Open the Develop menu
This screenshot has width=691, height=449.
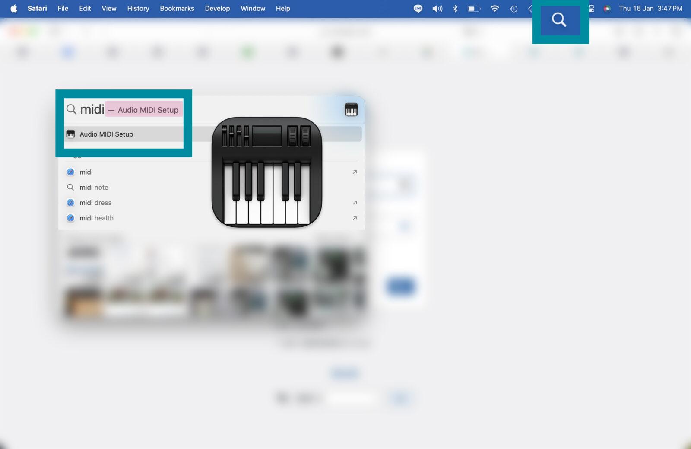pos(217,9)
